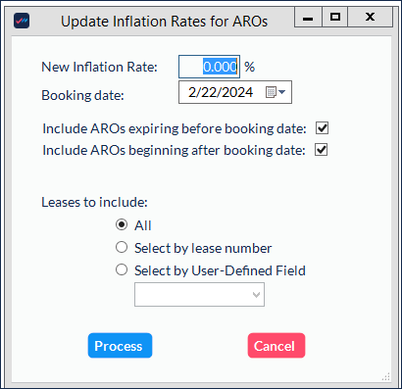Close the Update Inflation Rates dialog
402x389 pixels.
pyautogui.click(x=370, y=18)
